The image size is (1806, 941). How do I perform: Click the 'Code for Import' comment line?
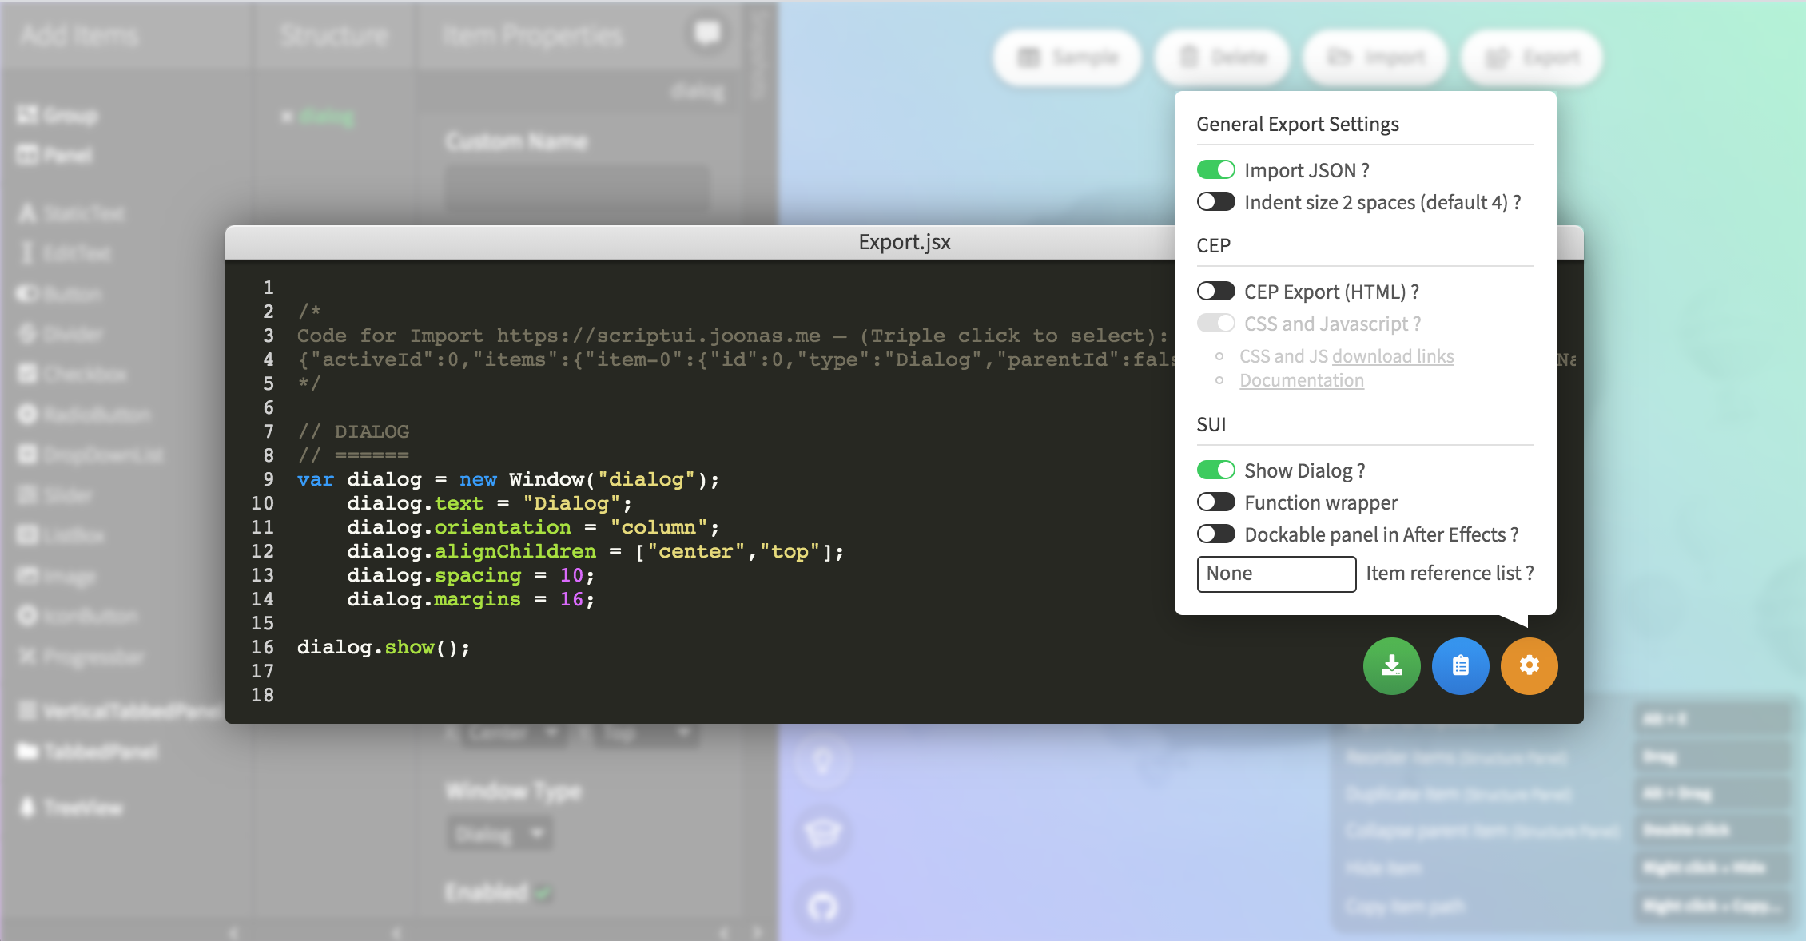pos(732,336)
